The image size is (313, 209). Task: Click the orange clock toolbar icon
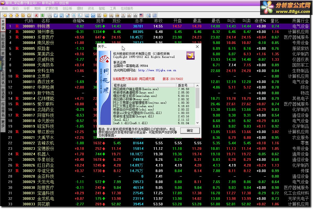29,15
